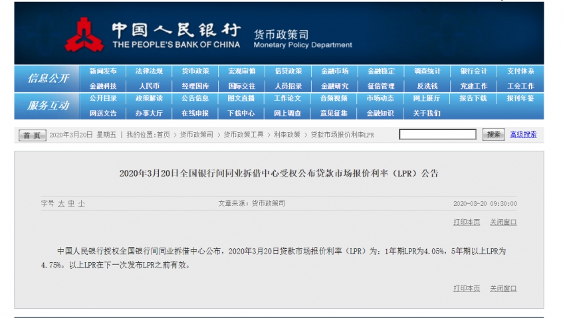
Task: Click upper 打印本页 print link
Action: [467, 222]
